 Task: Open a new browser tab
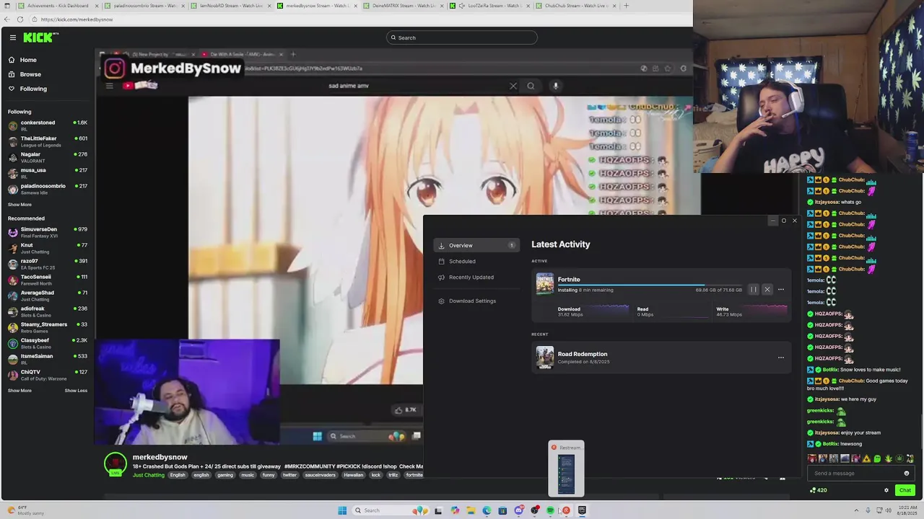click(626, 6)
